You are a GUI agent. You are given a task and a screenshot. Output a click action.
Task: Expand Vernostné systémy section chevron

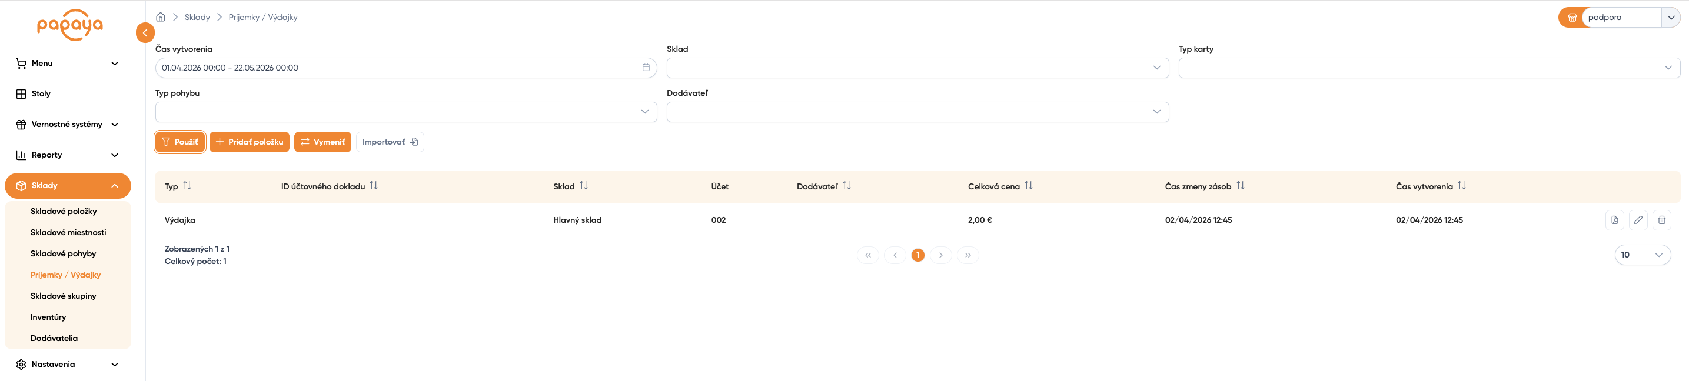115,125
